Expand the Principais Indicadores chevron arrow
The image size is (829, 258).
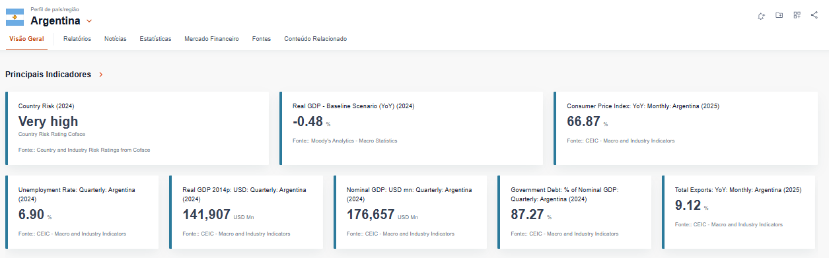click(x=101, y=75)
